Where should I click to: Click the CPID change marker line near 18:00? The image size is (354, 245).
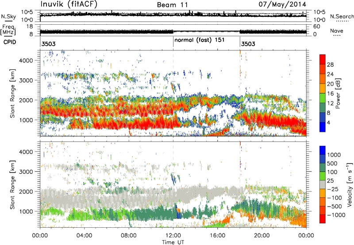point(240,42)
